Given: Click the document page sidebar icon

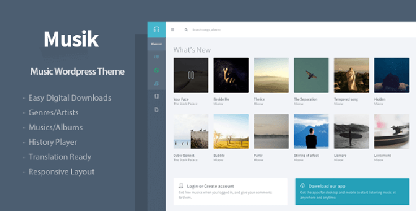Looking at the screenshot, I should (156, 109).
